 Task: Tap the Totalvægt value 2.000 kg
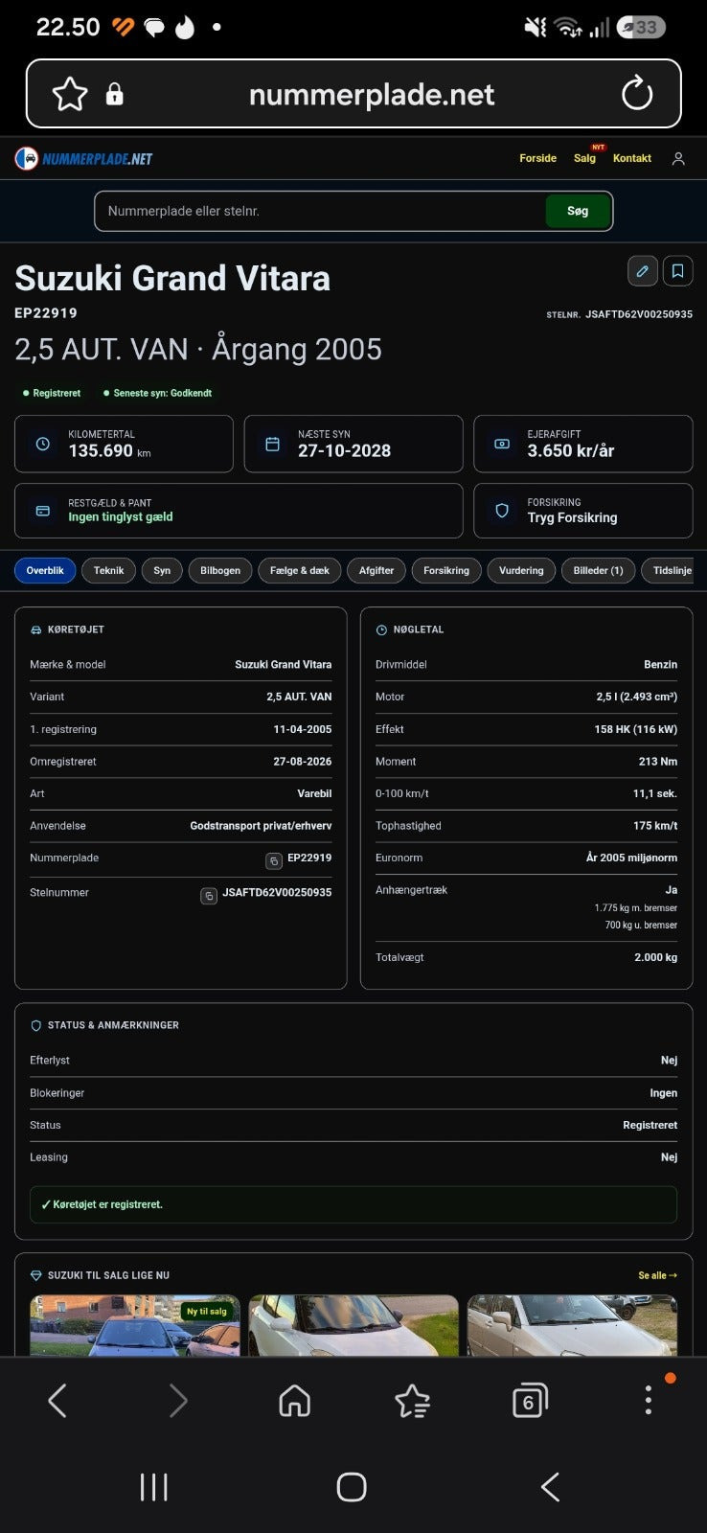pyautogui.click(x=655, y=957)
